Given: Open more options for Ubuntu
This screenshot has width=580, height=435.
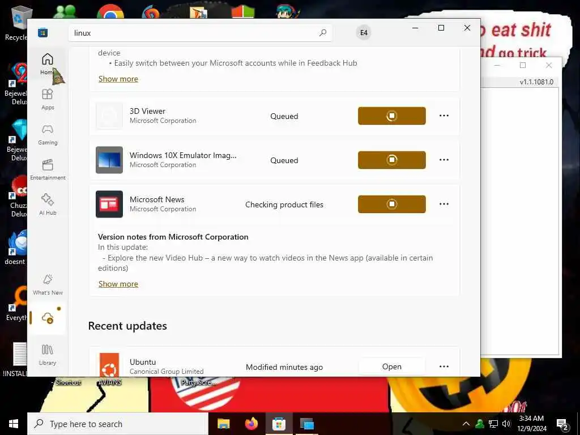Looking at the screenshot, I should pos(444,366).
